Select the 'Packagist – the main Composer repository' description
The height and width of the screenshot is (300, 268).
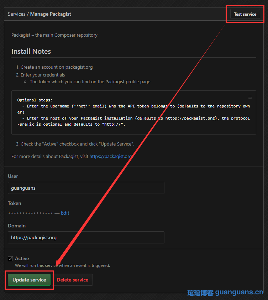point(54,35)
